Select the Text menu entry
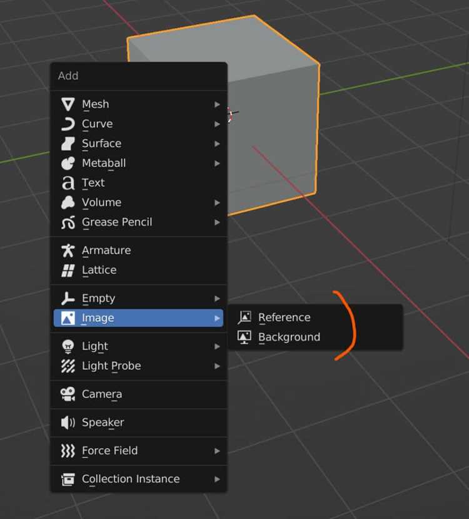This screenshot has width=469, height=519. (x=138, y=183)
